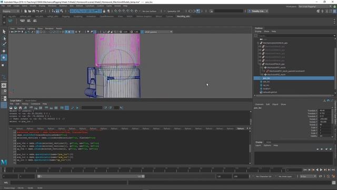The image size is (337, 190).
Task: Click the first custom shelf button
Action: click(x=11, y=21)
